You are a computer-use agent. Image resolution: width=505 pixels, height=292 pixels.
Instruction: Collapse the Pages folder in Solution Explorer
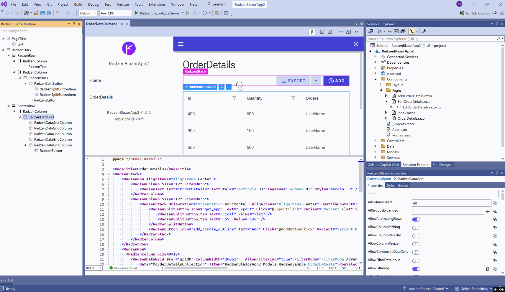point(381,90)
